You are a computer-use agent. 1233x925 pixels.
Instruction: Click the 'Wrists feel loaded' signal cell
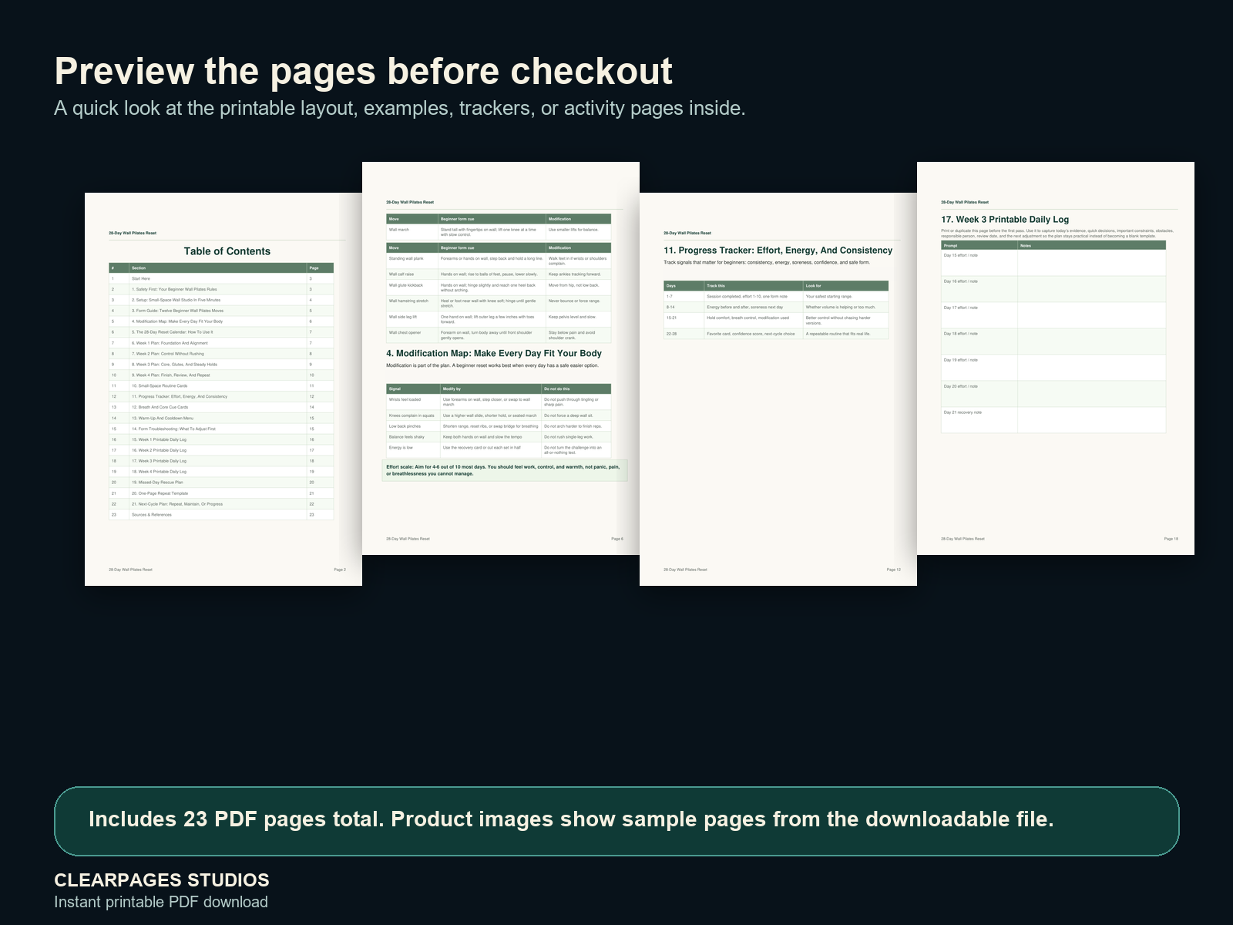click(x=413, y=402)
